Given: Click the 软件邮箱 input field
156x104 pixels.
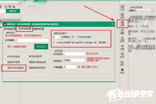Looking at the screenshot, I should [33, 40].
